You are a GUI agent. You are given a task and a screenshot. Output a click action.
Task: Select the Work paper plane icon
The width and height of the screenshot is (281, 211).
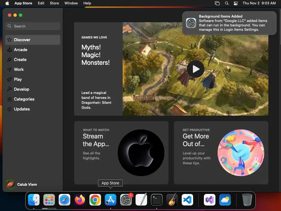9,70
